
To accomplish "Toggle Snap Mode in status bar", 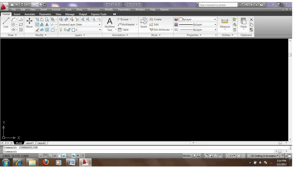I will tap(40, 156).
